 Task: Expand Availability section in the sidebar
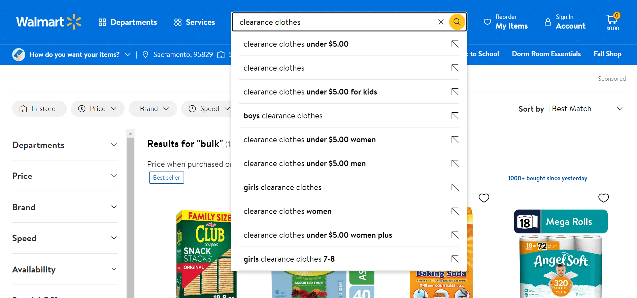tap(65, 269)
